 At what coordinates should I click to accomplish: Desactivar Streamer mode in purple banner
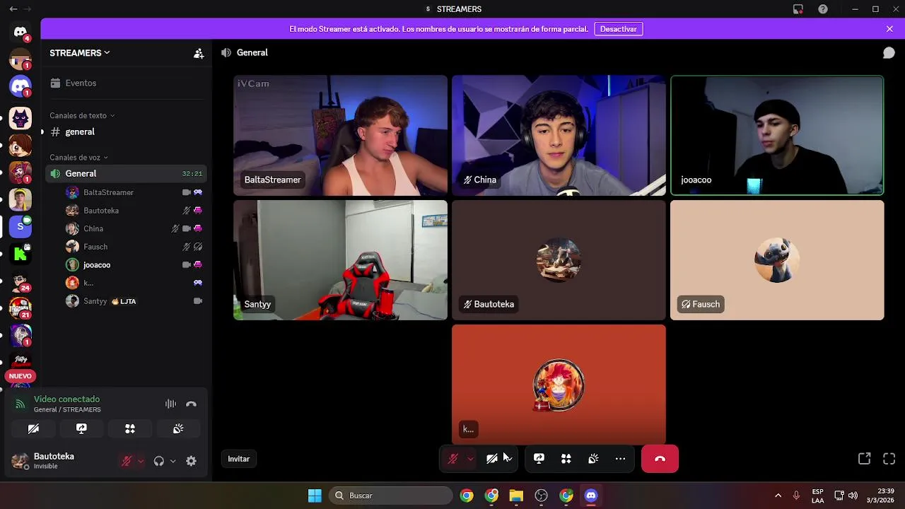pos(619,29)
